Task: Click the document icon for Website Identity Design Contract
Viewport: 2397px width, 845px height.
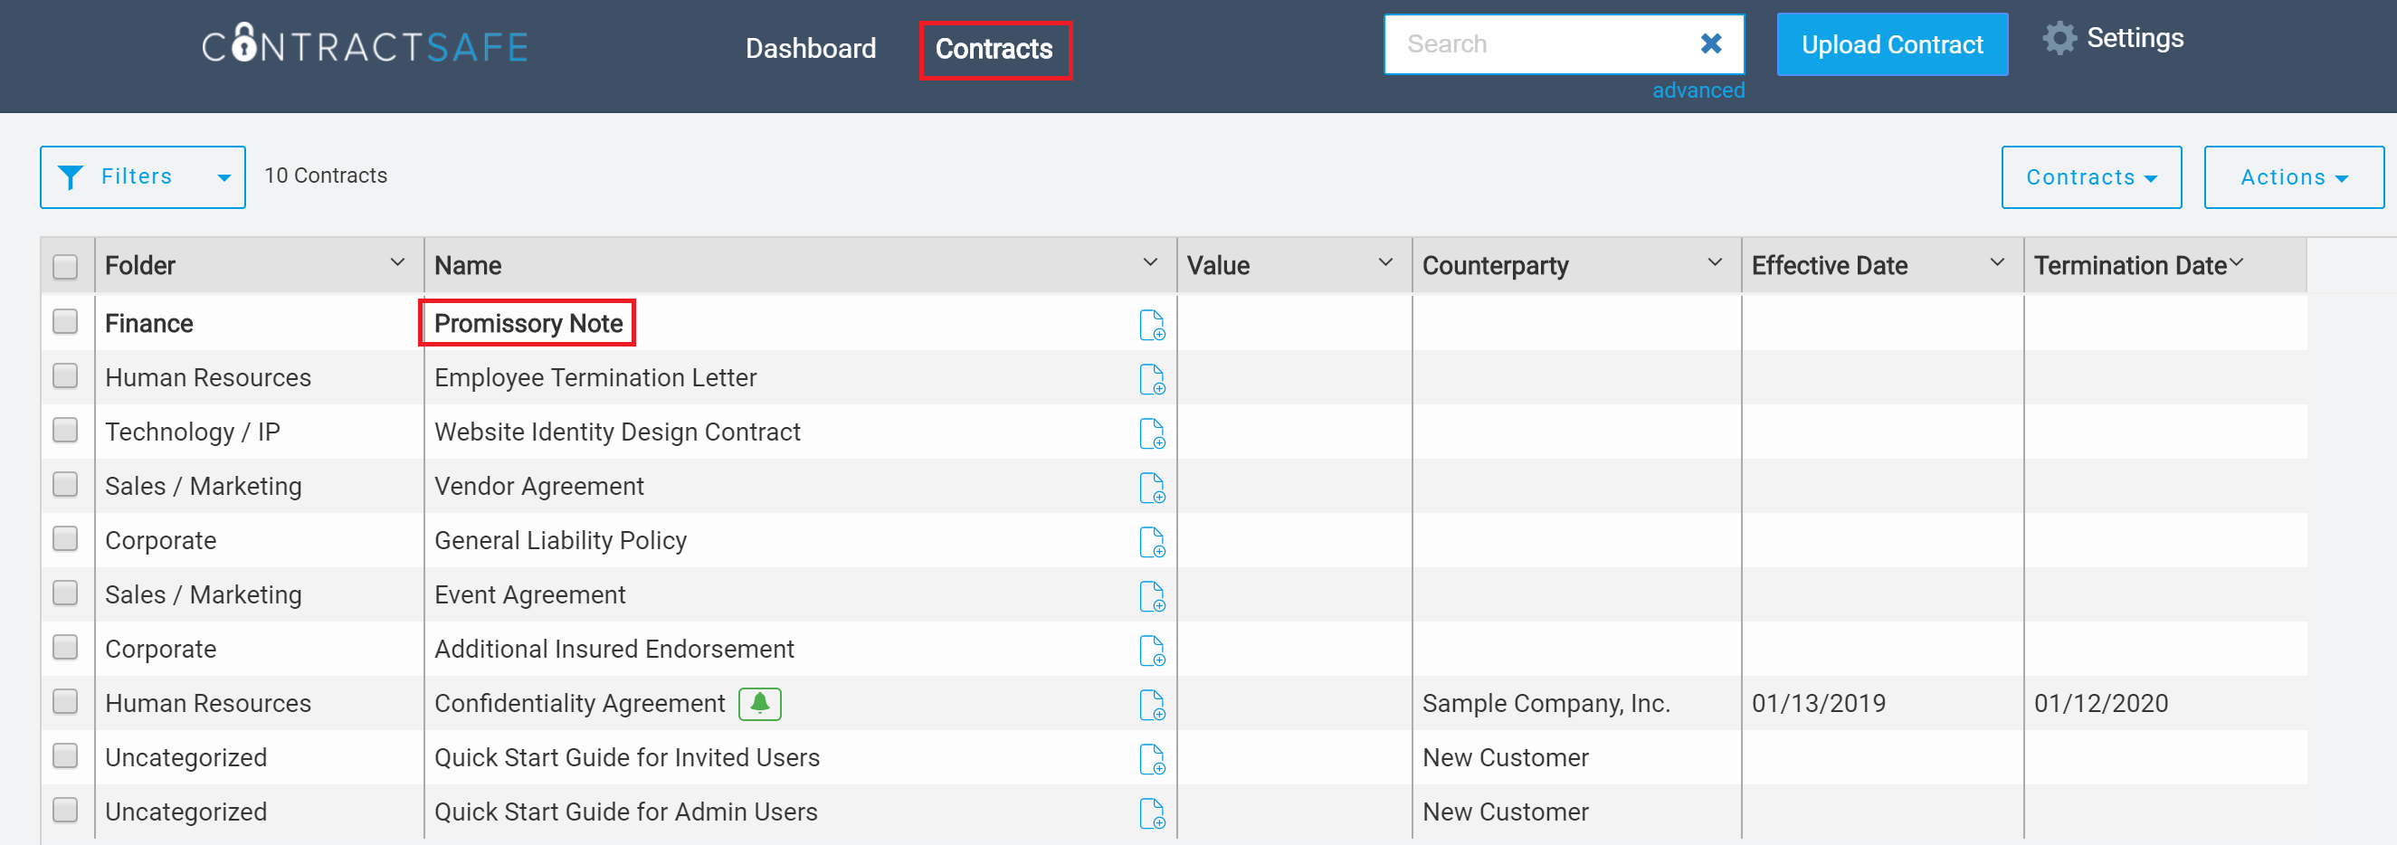Action: (x=1152, y=432)
